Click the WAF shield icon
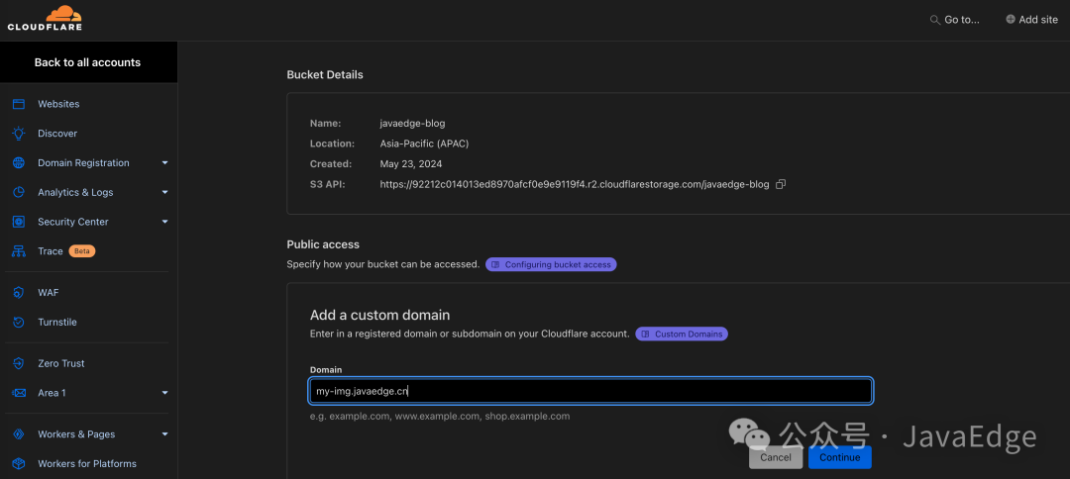Screen dimensions: 1070x479 (19, 292)
